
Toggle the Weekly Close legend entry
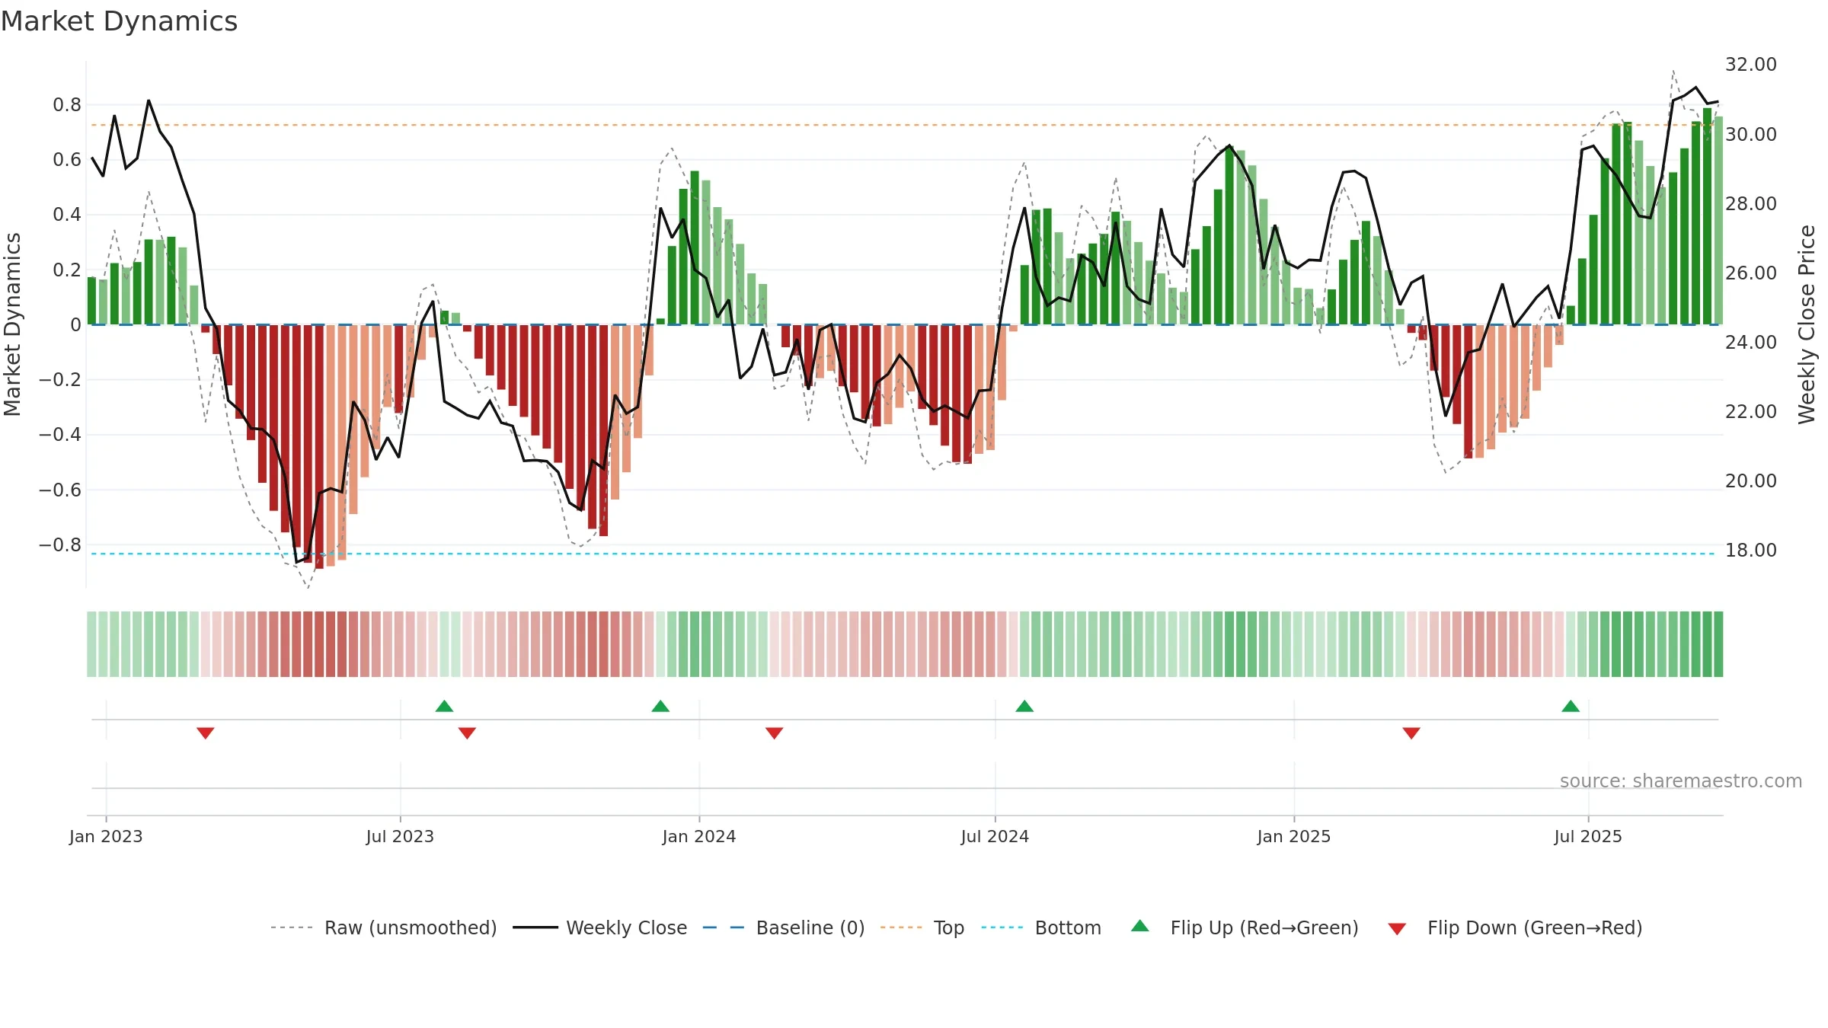[x=599, y=927]
